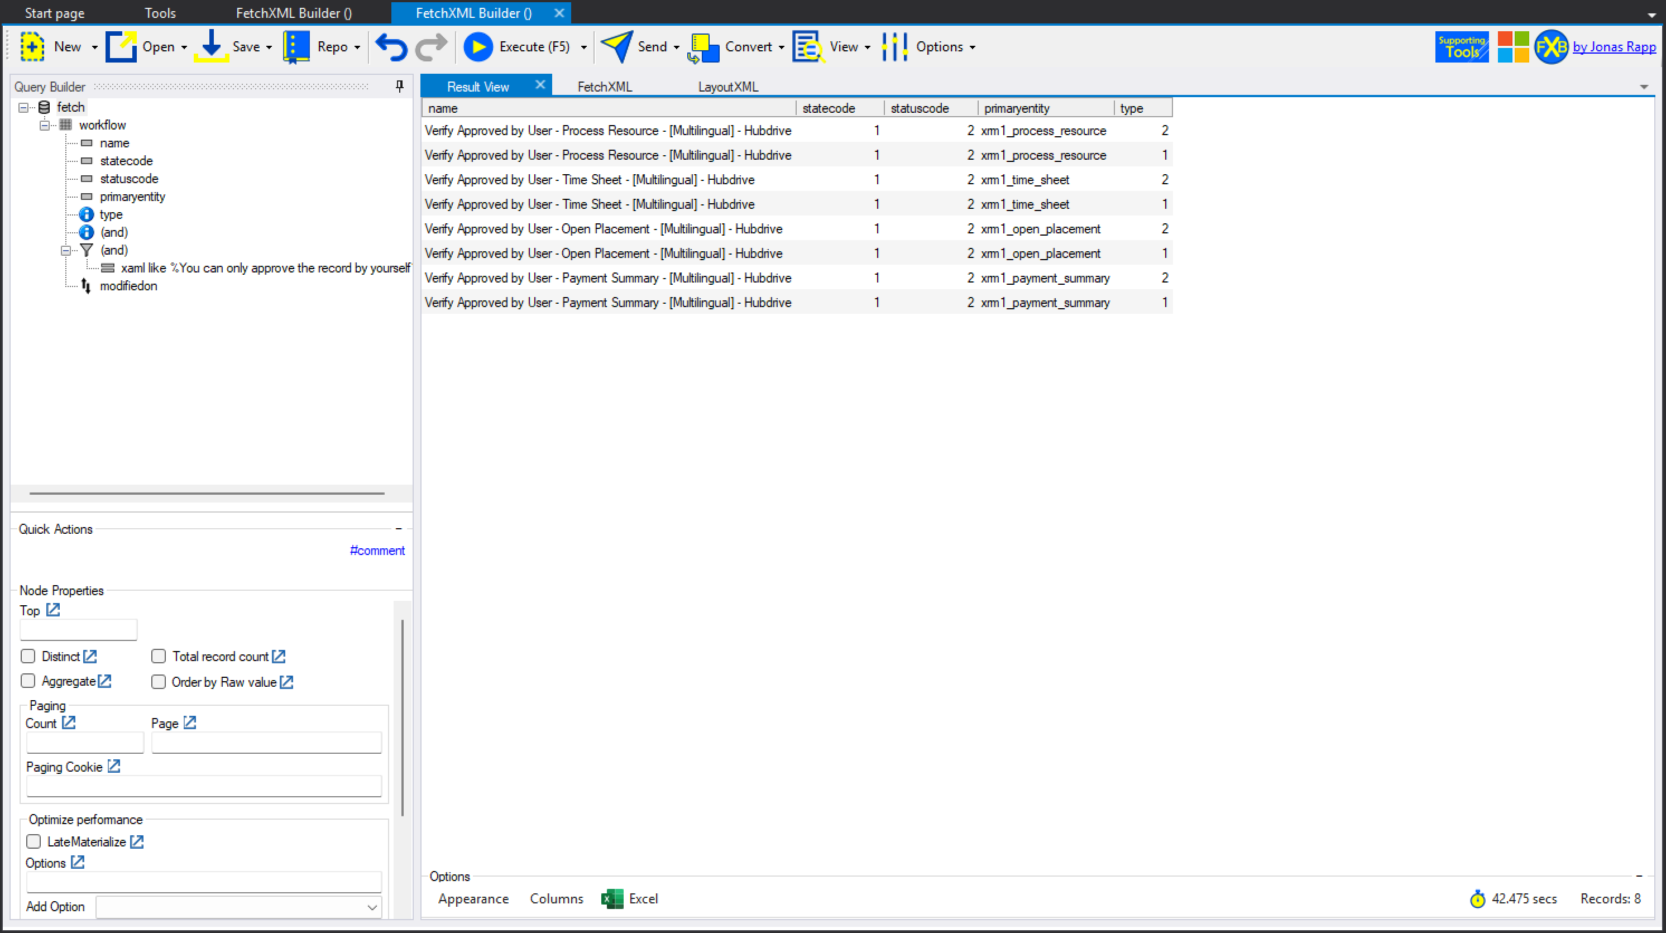Switch to the LayoutXML tab
The height and width of the screenshot is (933, 1666).
[x=727, y=87]
